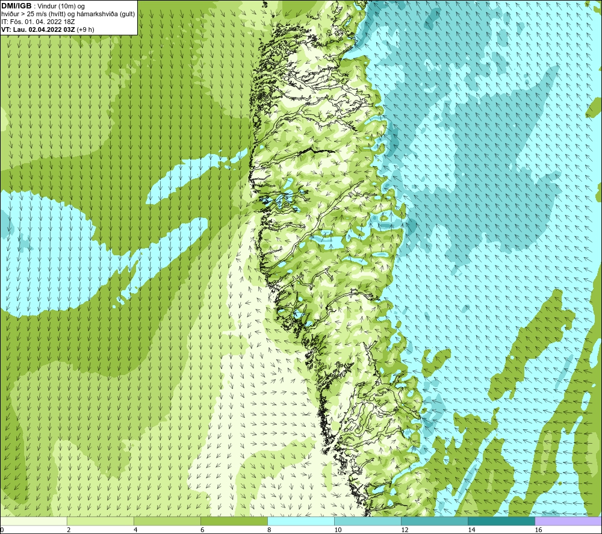Click the legend scale label '10'
The image size is (602, 534).
[x=338, y=530]
